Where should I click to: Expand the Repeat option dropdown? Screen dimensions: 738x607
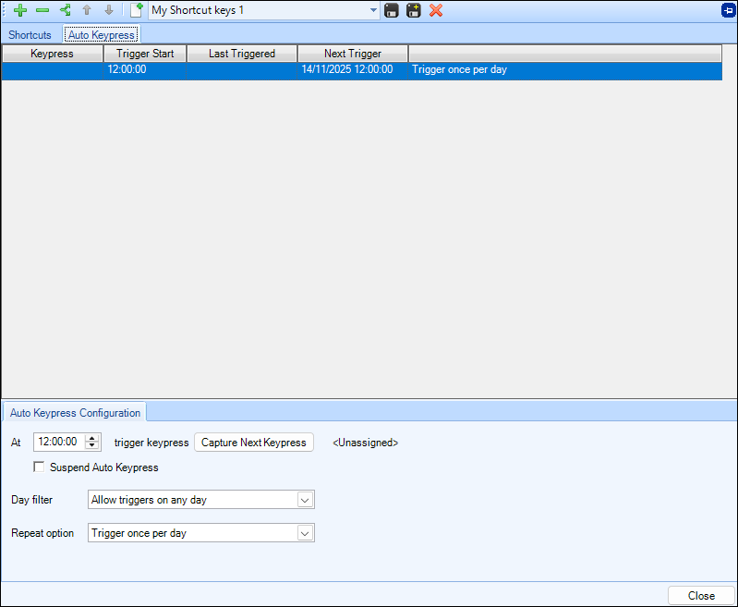[305, 533]
